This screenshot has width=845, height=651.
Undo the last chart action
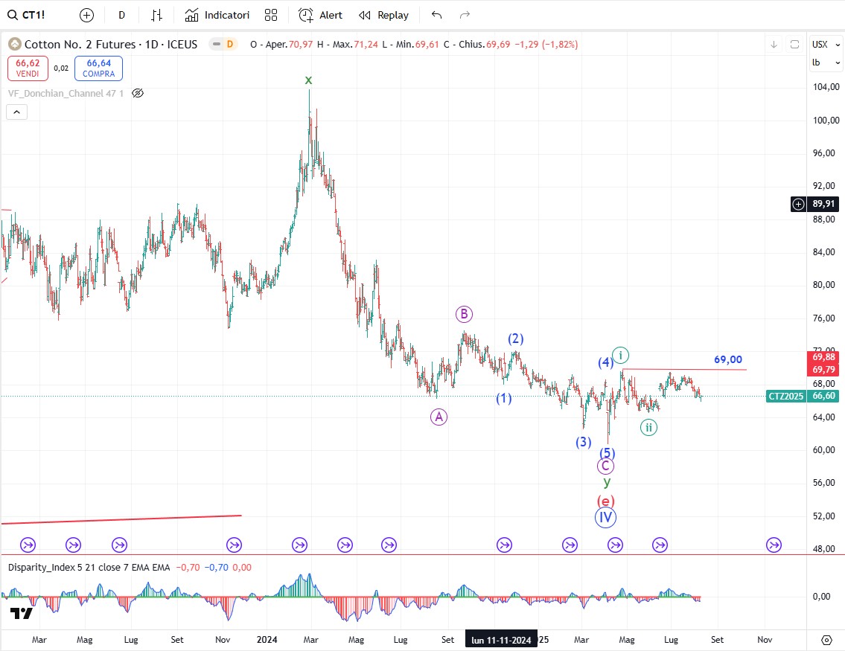437,15
